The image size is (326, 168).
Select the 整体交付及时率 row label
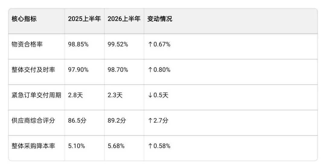tap(33, 70)
